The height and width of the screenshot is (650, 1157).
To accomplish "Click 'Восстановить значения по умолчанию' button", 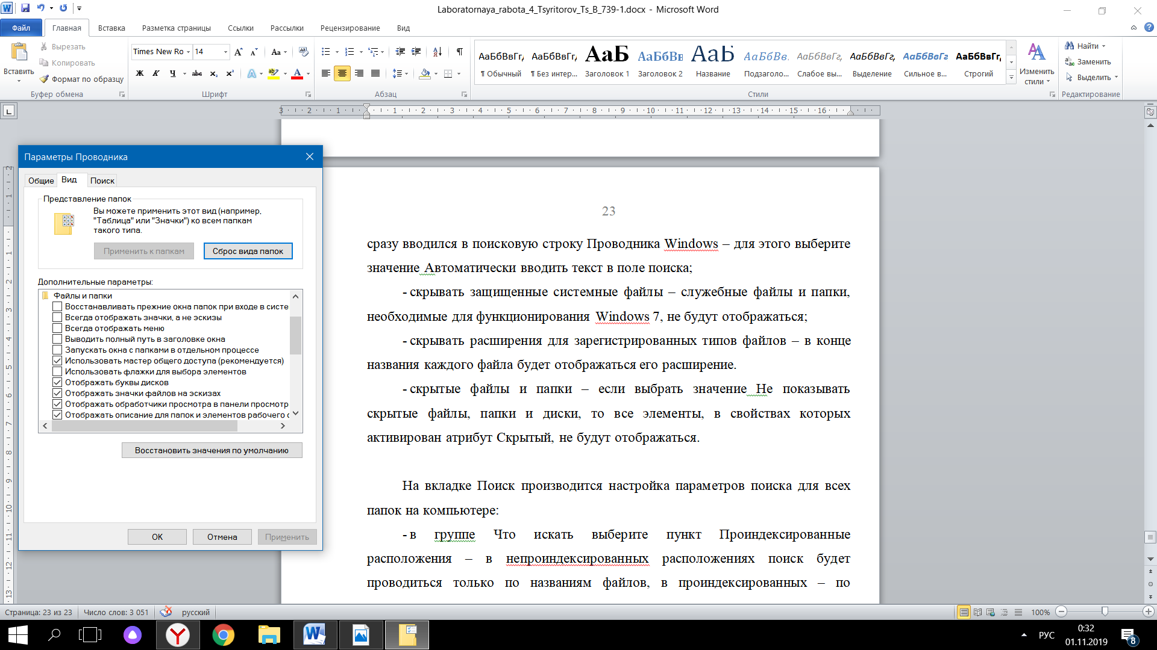I will 212,450.
